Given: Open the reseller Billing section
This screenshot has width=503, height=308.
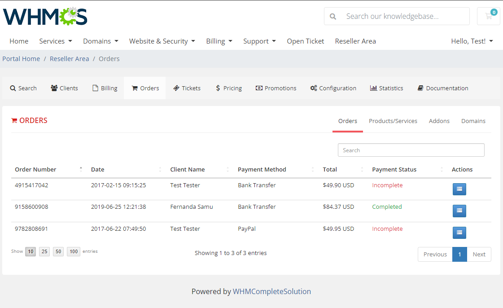Looking at the screenshot, I should pyautogui.click(x=105, y=88).
